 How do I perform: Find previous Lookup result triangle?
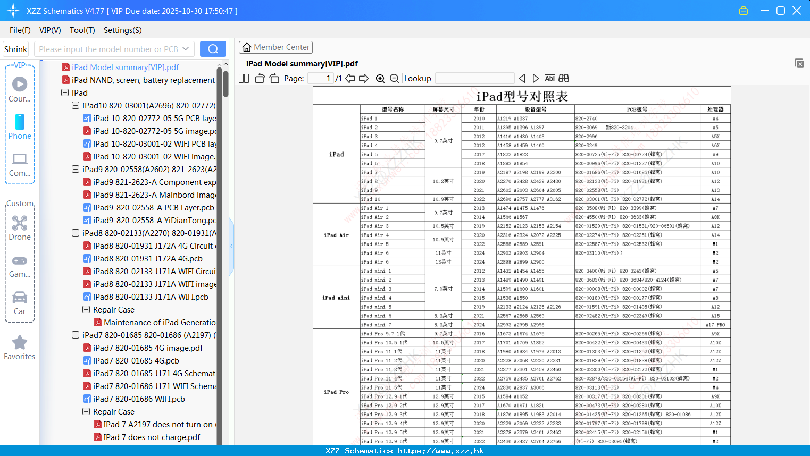tap(522, 78)
